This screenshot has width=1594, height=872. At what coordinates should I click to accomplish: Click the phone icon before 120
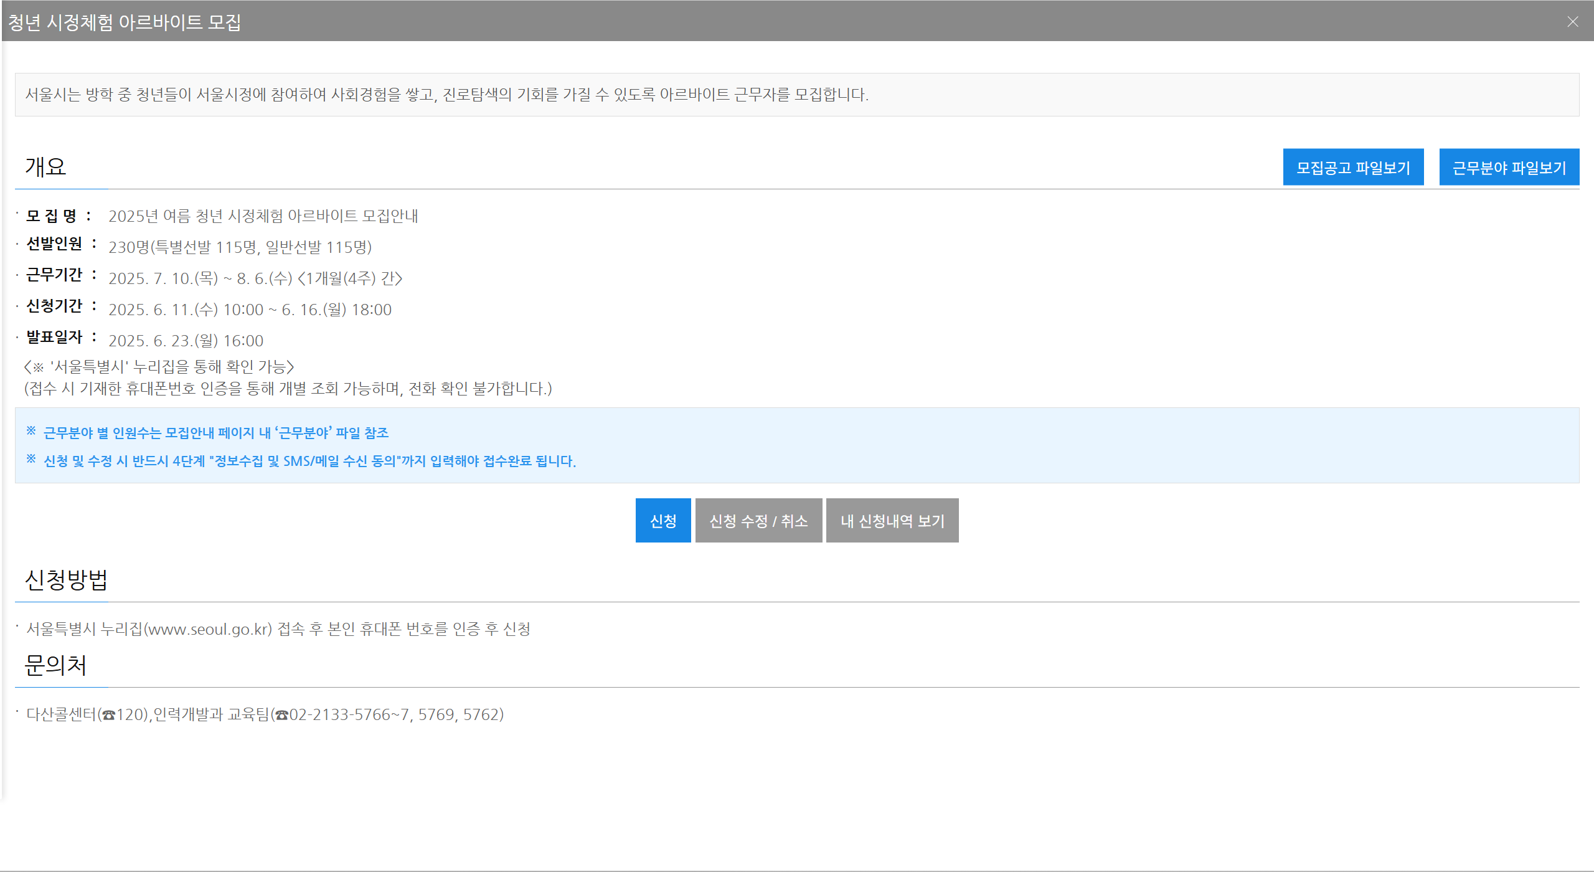coord(109,715)
